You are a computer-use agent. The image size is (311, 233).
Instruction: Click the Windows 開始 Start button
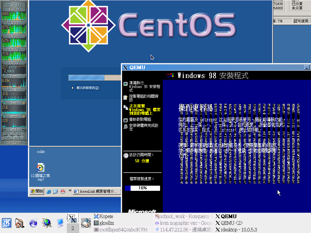click(37, 191)
